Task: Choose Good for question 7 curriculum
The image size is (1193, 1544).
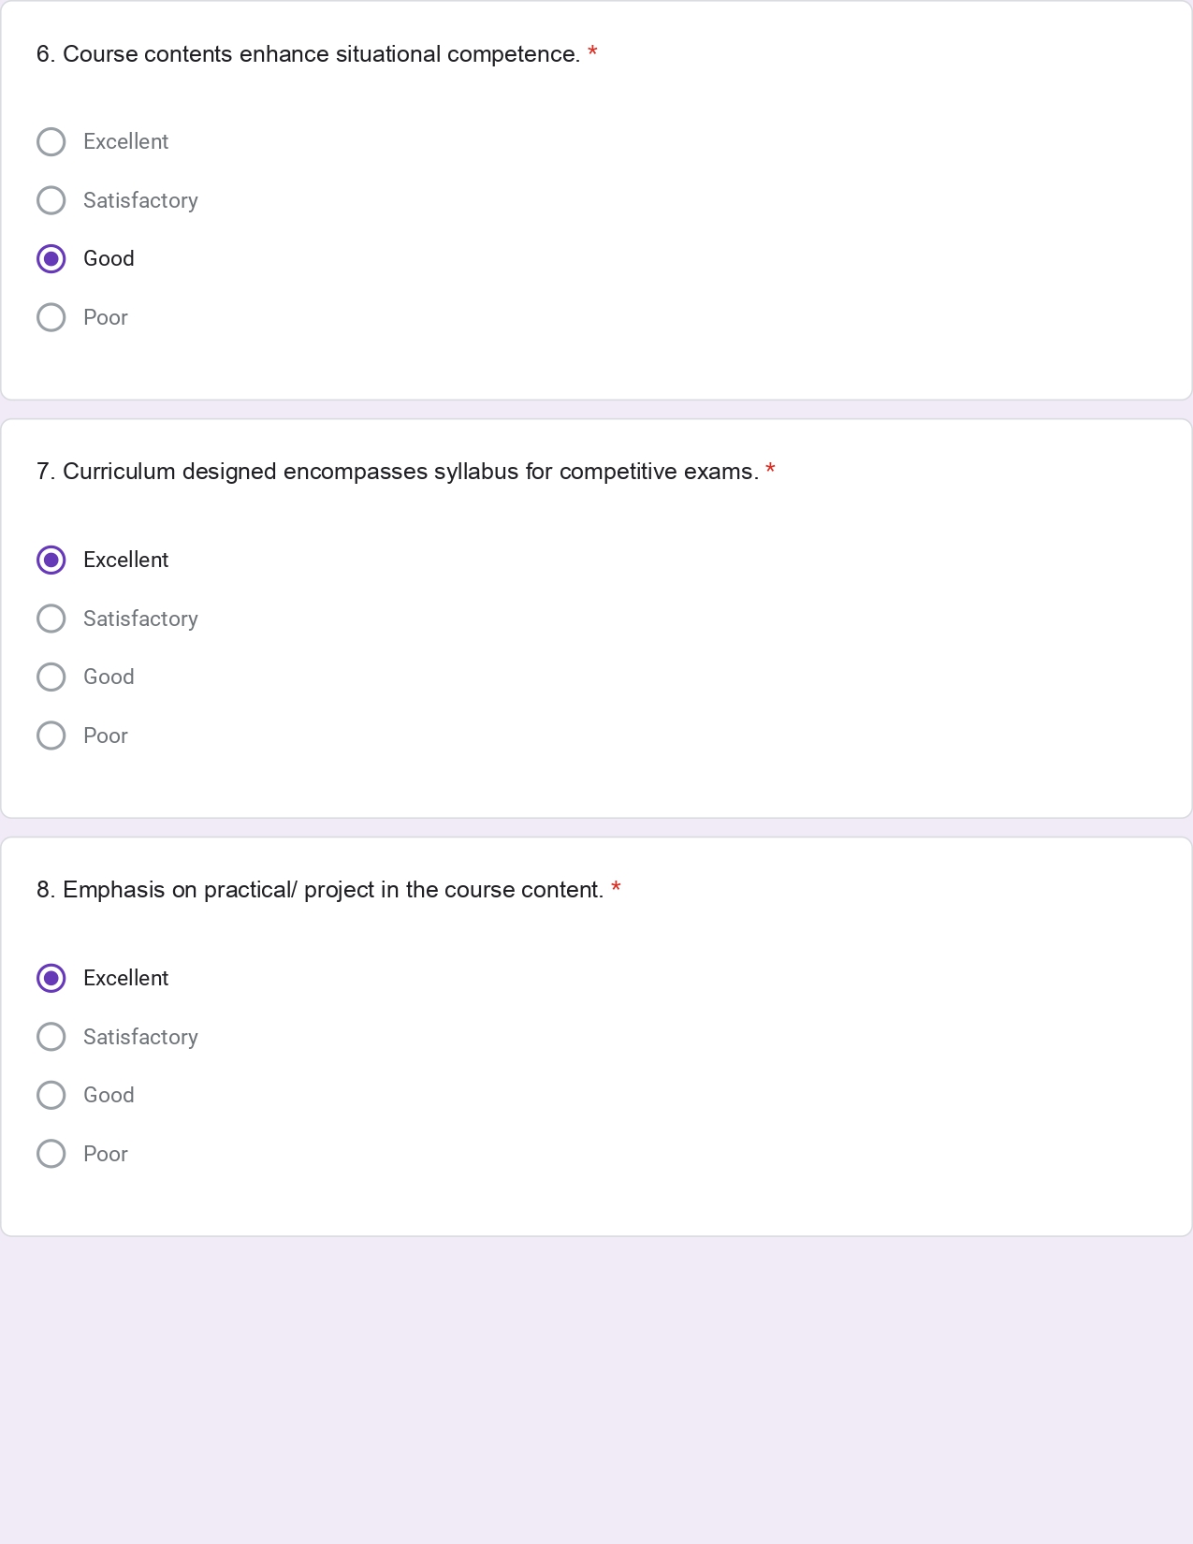Action: (51, 677)
